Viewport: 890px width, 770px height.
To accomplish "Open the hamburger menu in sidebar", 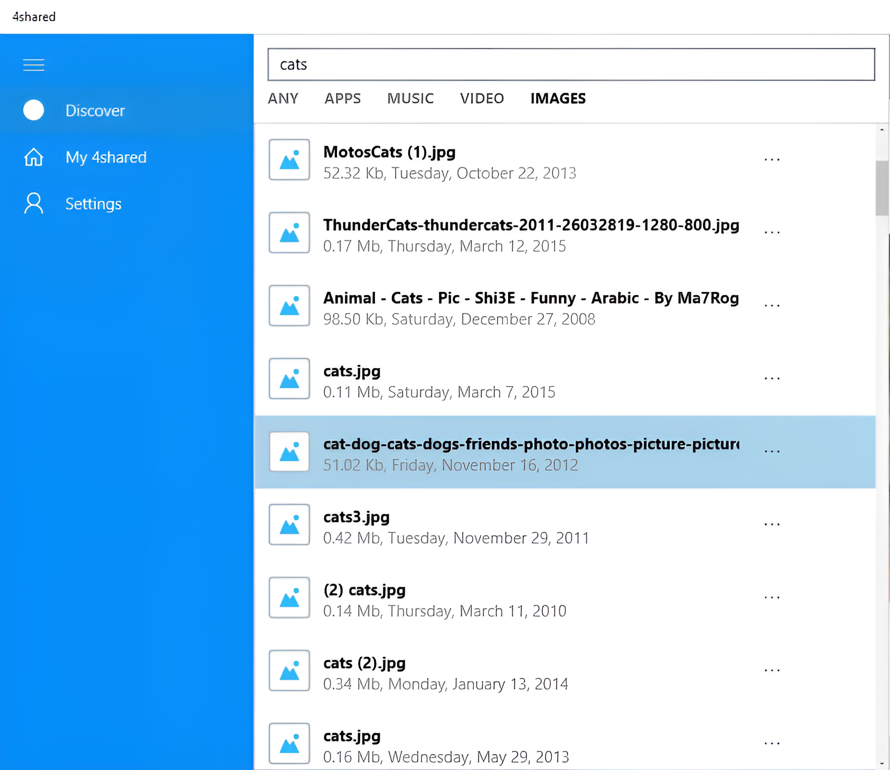I will tap(34, 65).
